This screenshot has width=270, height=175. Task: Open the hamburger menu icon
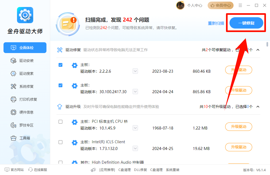[x=240, y=5]
